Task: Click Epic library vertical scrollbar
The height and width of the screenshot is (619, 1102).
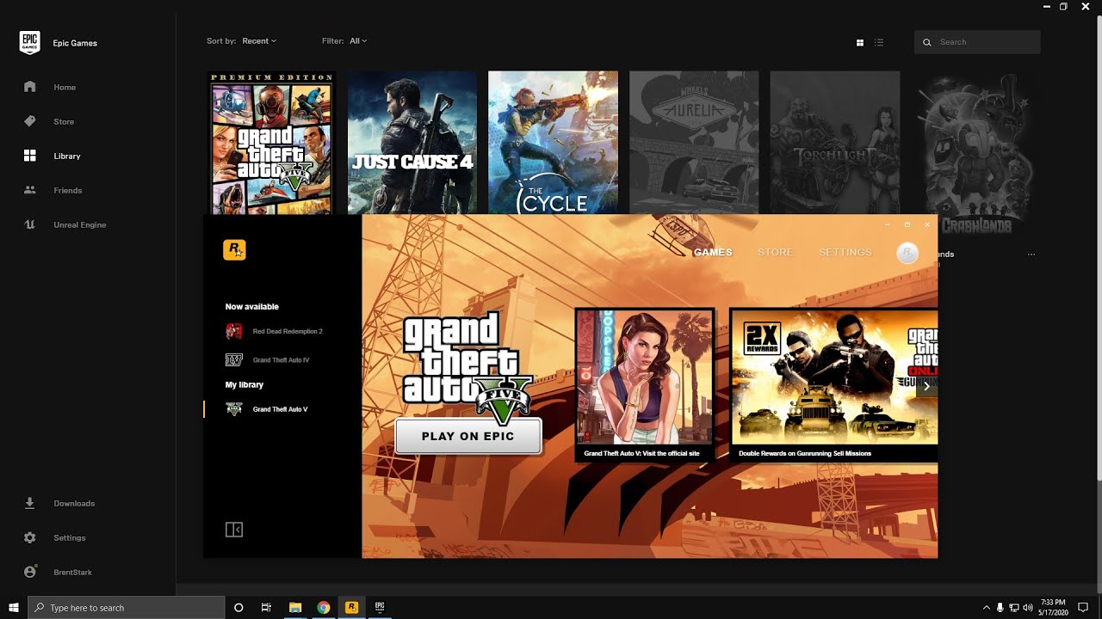Action: pyautogui.click(x=1099, y=249)
